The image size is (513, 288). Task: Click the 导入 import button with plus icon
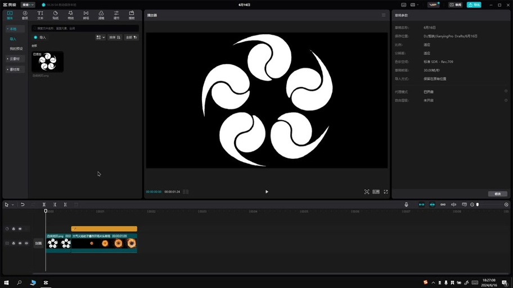(40, 38)
